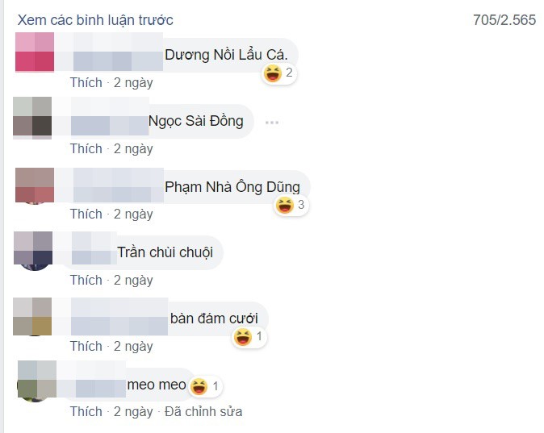
Task: Like the "Dương Nồi Lẩu Cá" comment
Action: [x=86, y=82]
